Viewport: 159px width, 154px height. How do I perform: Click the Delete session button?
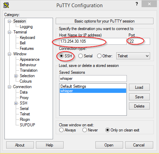(139, 106)
